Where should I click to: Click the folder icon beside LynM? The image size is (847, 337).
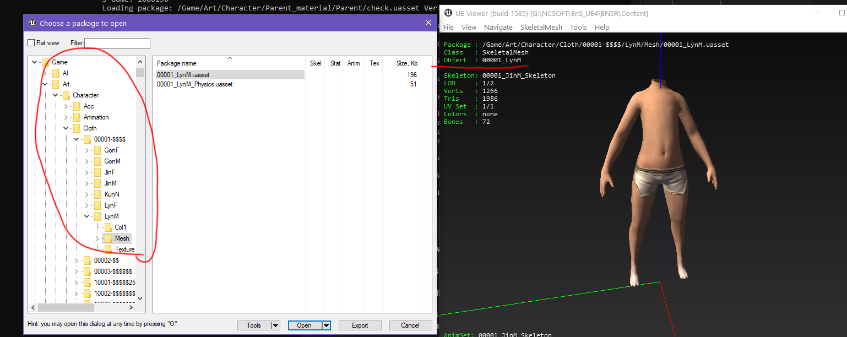[97, 216]
